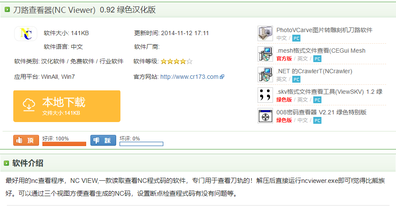
Task: Click the NCrawler installer icon
Action: click(x=265, y=75)
